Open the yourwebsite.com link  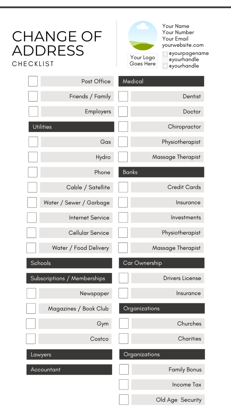(183, 45)
